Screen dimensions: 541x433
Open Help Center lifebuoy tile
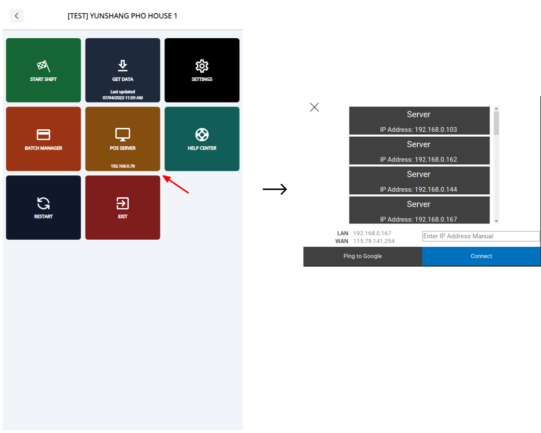point(202,134)
